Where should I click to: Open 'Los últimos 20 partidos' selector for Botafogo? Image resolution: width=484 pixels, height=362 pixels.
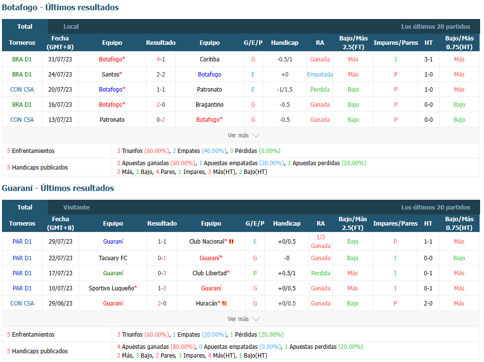pos(436,26)
